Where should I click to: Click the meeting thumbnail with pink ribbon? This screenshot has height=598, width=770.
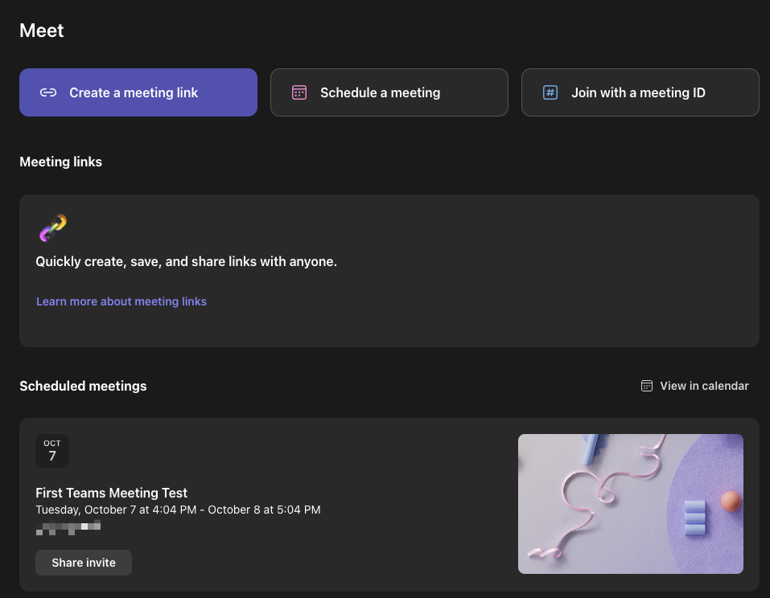pos(630,504)
